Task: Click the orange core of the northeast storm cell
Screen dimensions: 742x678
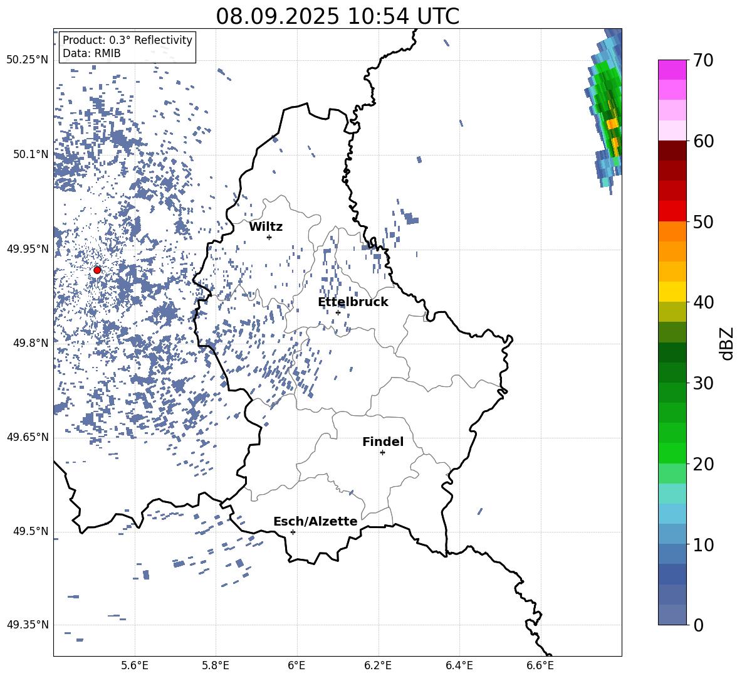Action: tap(613, 124)
